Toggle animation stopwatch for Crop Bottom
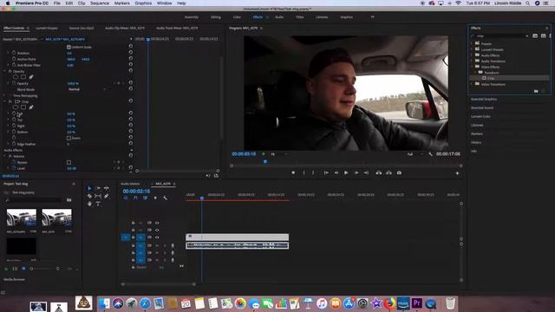Viewport: 555px width, 312px height. point(14,132)
